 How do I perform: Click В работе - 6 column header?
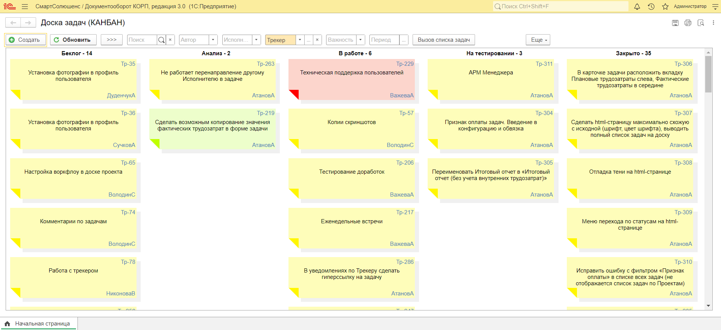click(x=355, y=53)
